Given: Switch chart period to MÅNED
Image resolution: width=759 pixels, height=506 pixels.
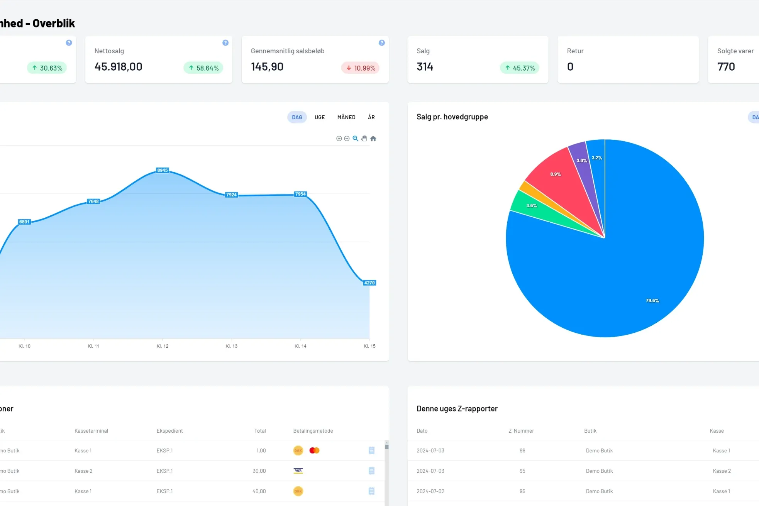Looking at the screenshot, I should point(346,117).
